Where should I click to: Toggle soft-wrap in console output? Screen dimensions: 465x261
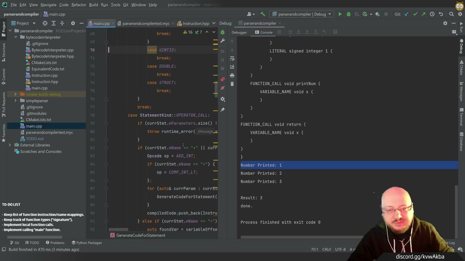tap(232, 58)
